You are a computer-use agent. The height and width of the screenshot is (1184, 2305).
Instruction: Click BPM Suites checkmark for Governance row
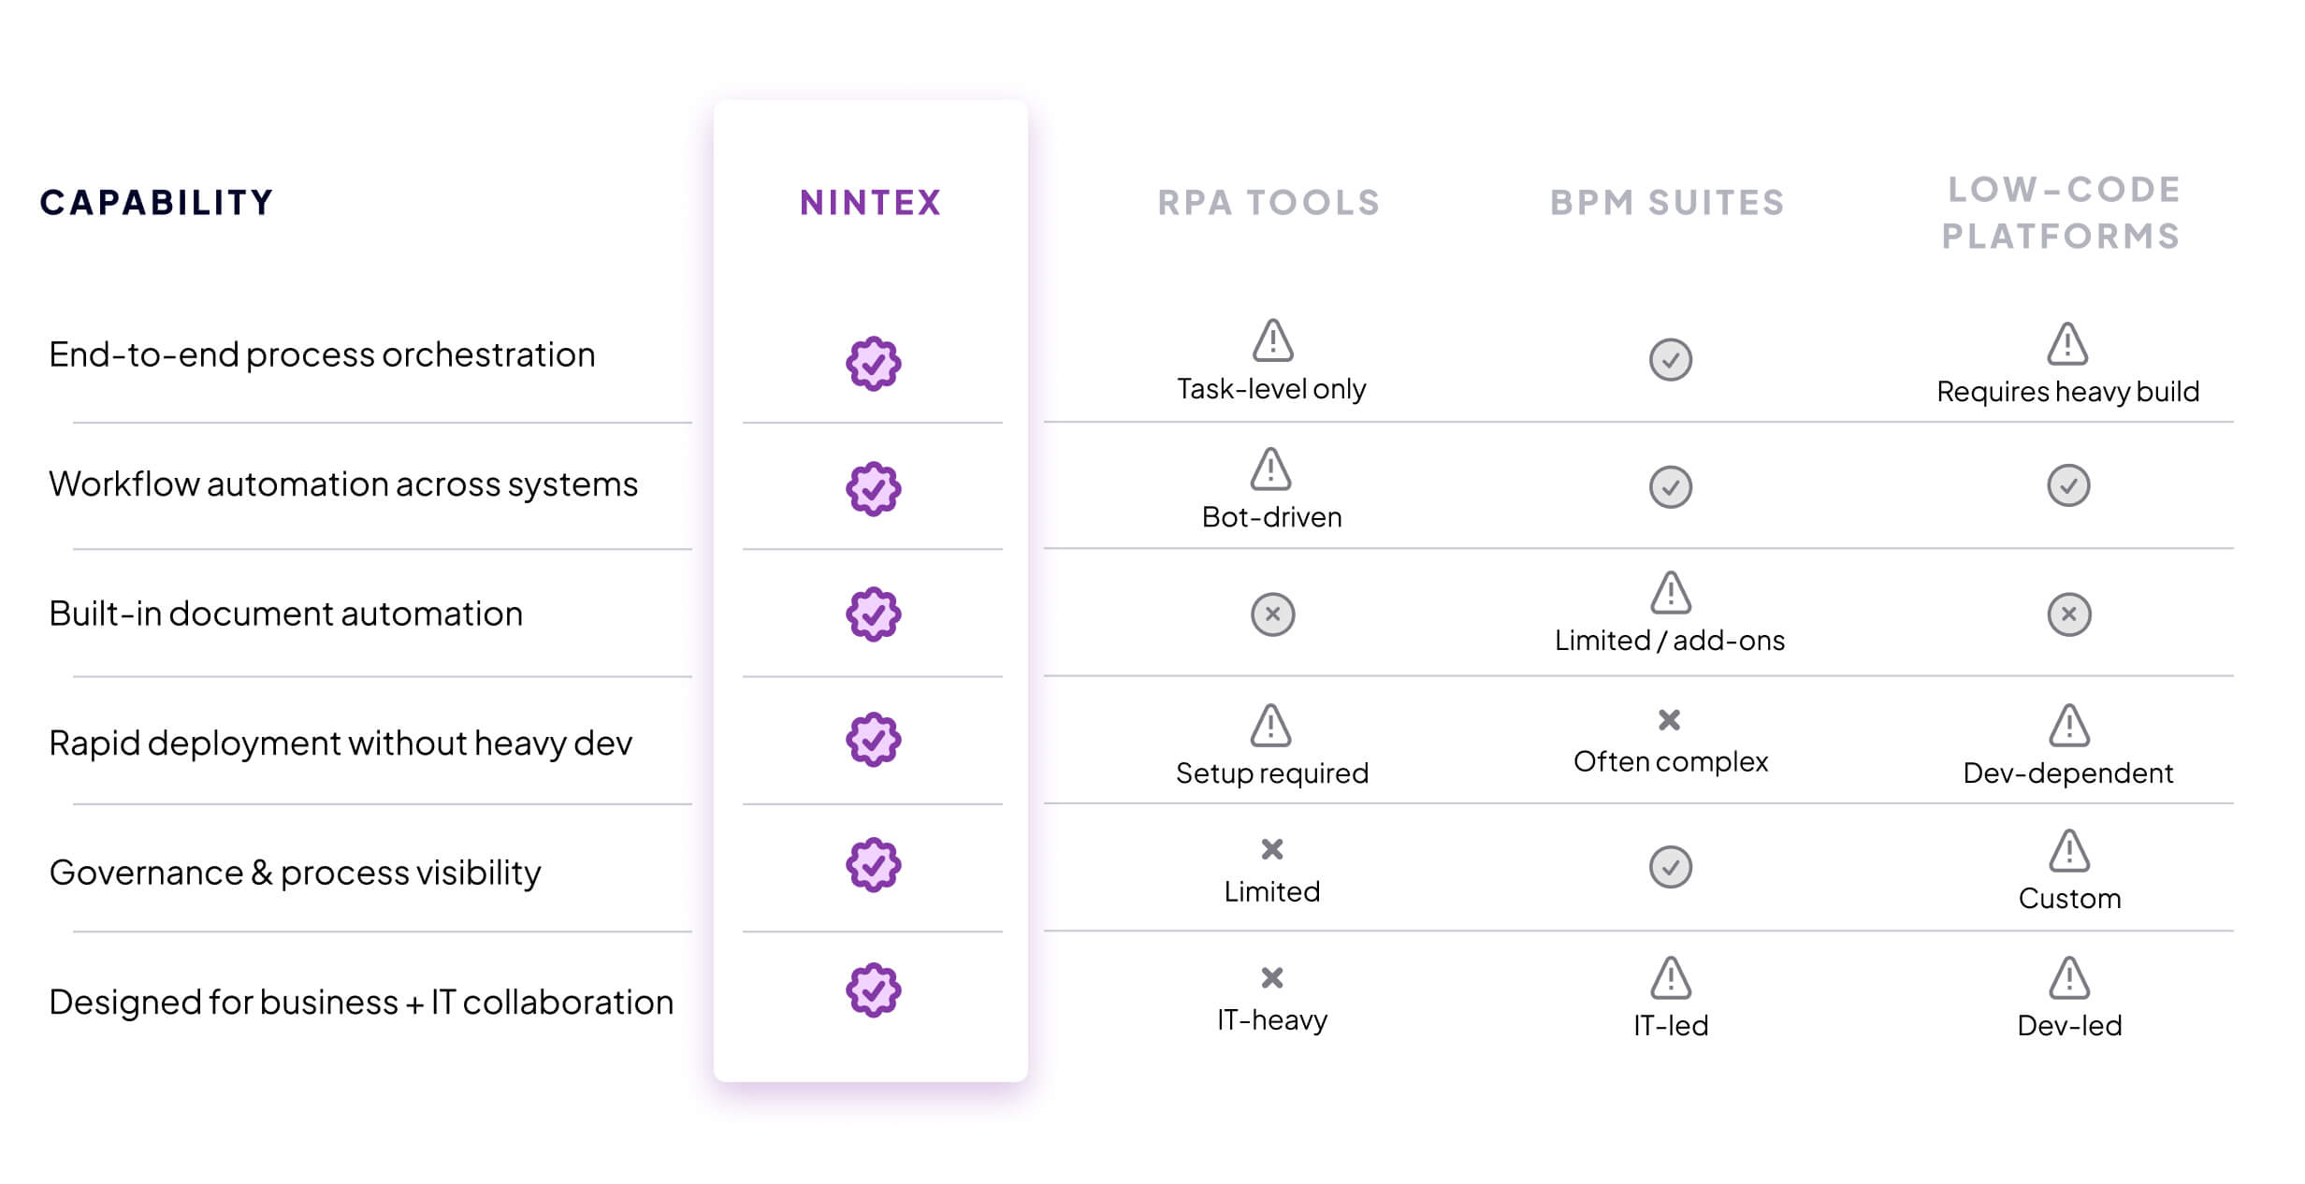click(x=1670, y=867)
